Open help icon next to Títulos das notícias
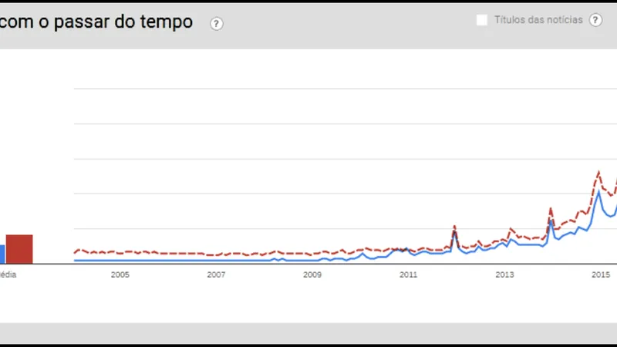The image size is (617, 347). pyautogui.click(x=595, y=20)
